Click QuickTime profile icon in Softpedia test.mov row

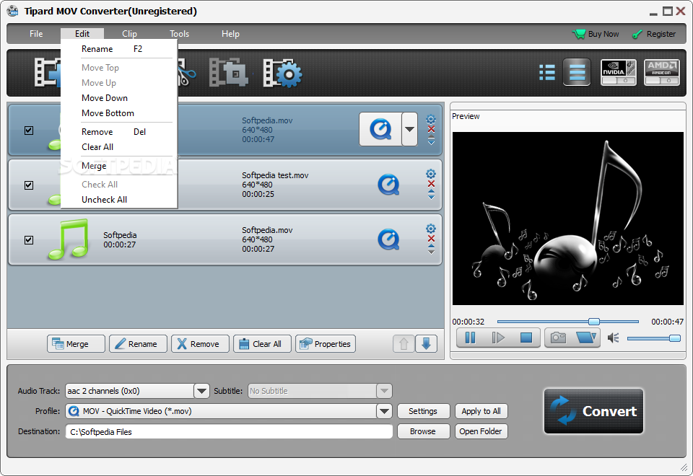pyautogui.click(x=388, y=185)
